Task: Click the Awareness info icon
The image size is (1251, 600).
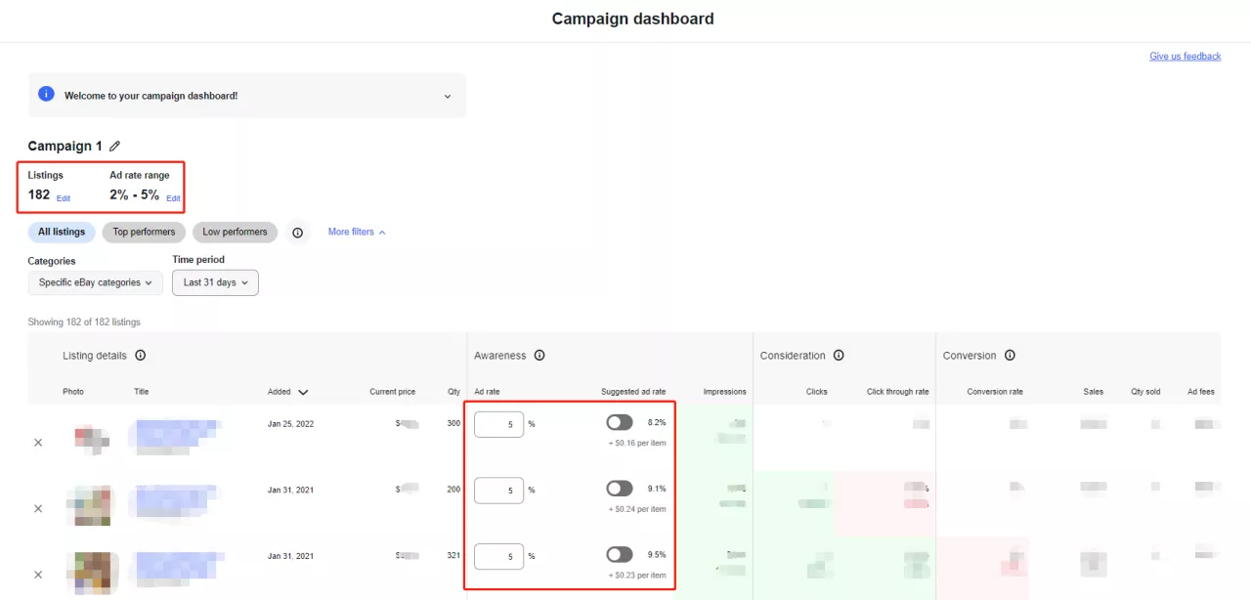Action: point(539,356)
